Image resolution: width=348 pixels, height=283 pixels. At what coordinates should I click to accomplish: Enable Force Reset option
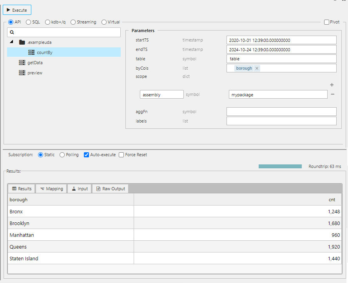click(121, 154)
